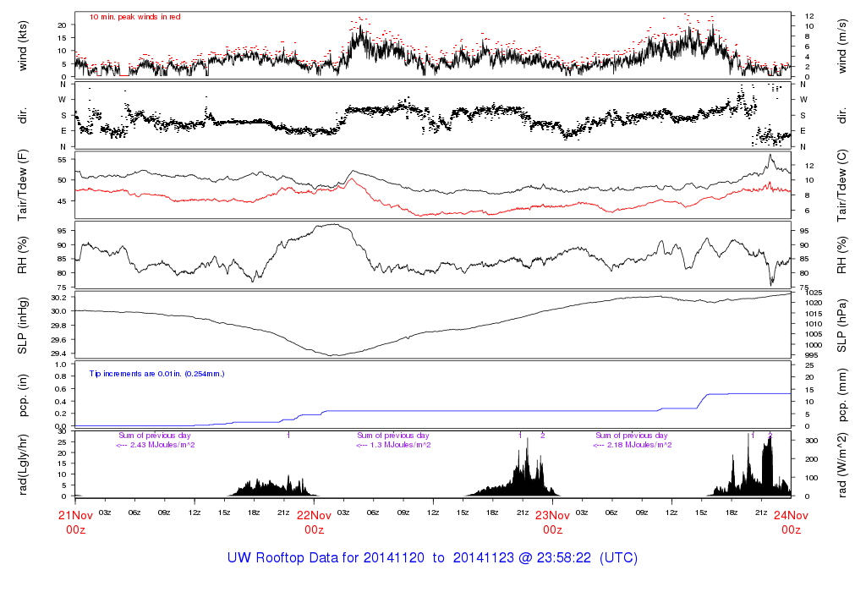Click the 'wind (kts)' left axis label

click(x=23, y=46)
